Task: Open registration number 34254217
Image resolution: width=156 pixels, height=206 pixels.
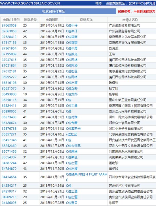Action: click(x=9, y=186)
